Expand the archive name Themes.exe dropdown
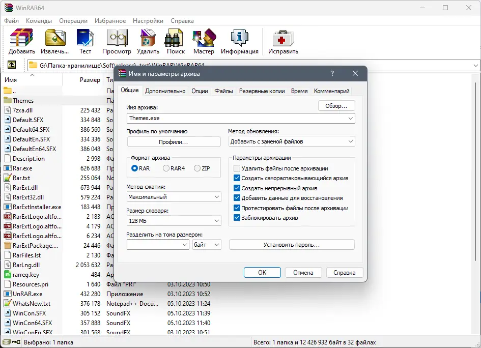Image resolution: width=481 pixels, height=348 pixels. (x=350, y=119)
